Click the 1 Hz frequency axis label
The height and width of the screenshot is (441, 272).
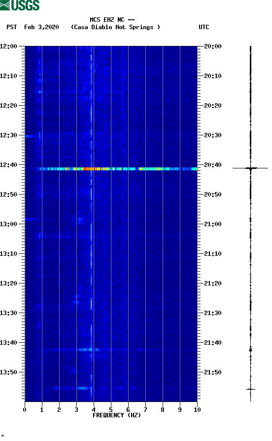click(x=42, y=409)
